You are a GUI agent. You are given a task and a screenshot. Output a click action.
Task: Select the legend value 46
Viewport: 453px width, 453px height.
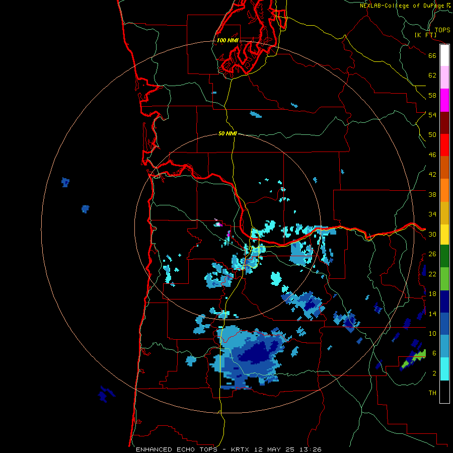click(432, 155)
